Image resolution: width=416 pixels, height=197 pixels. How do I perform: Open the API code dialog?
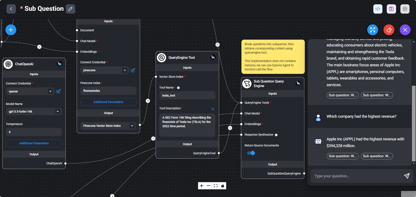click(x=378, y=9)
